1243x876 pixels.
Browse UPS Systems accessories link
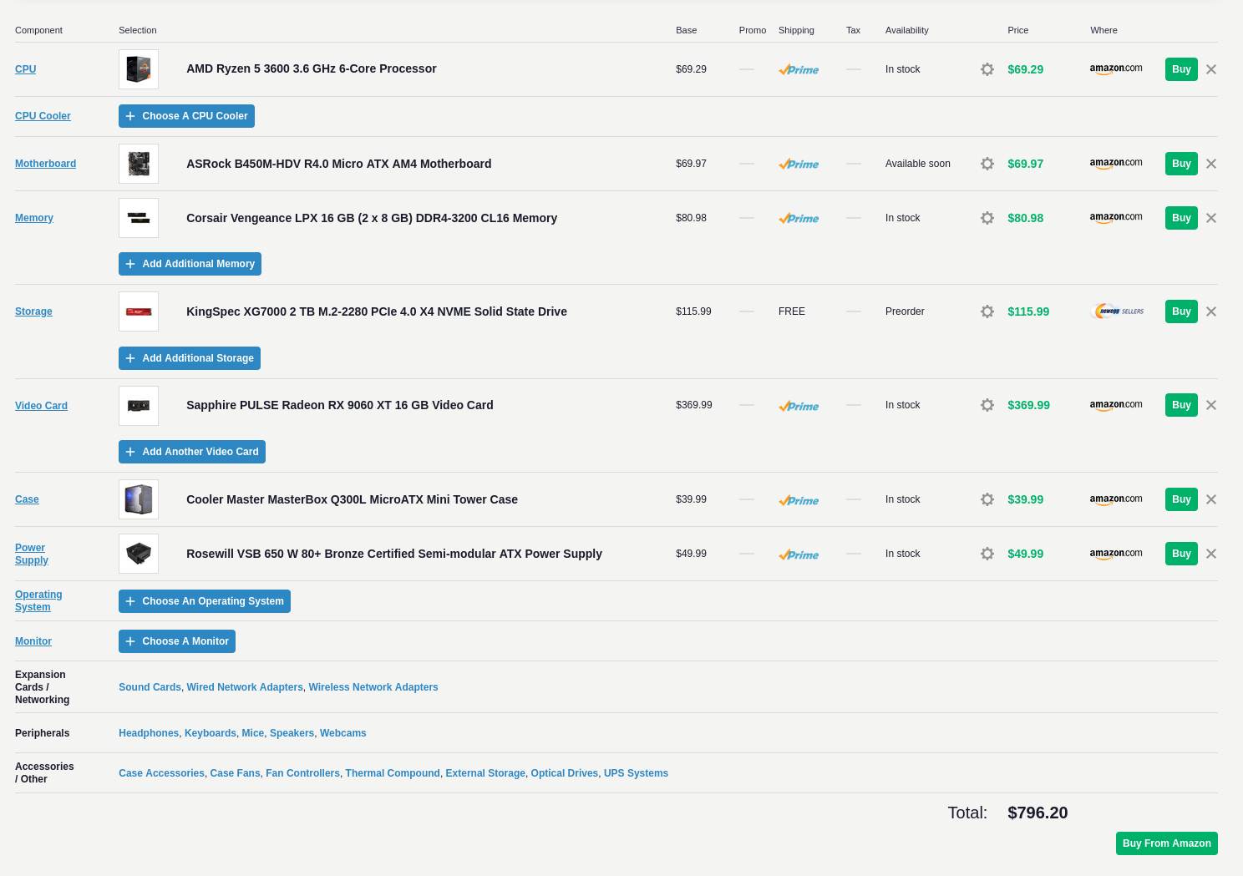(x=636, y=773)
